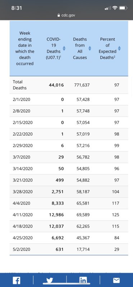Sort by Percent of Expected Deaths arrows
This screenshot has width=133, height=287.
click(x=119, y=48)
